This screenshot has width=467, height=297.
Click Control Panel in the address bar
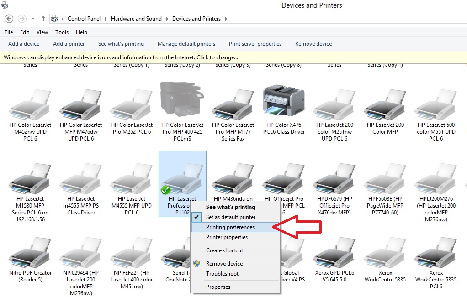[84, 19]
